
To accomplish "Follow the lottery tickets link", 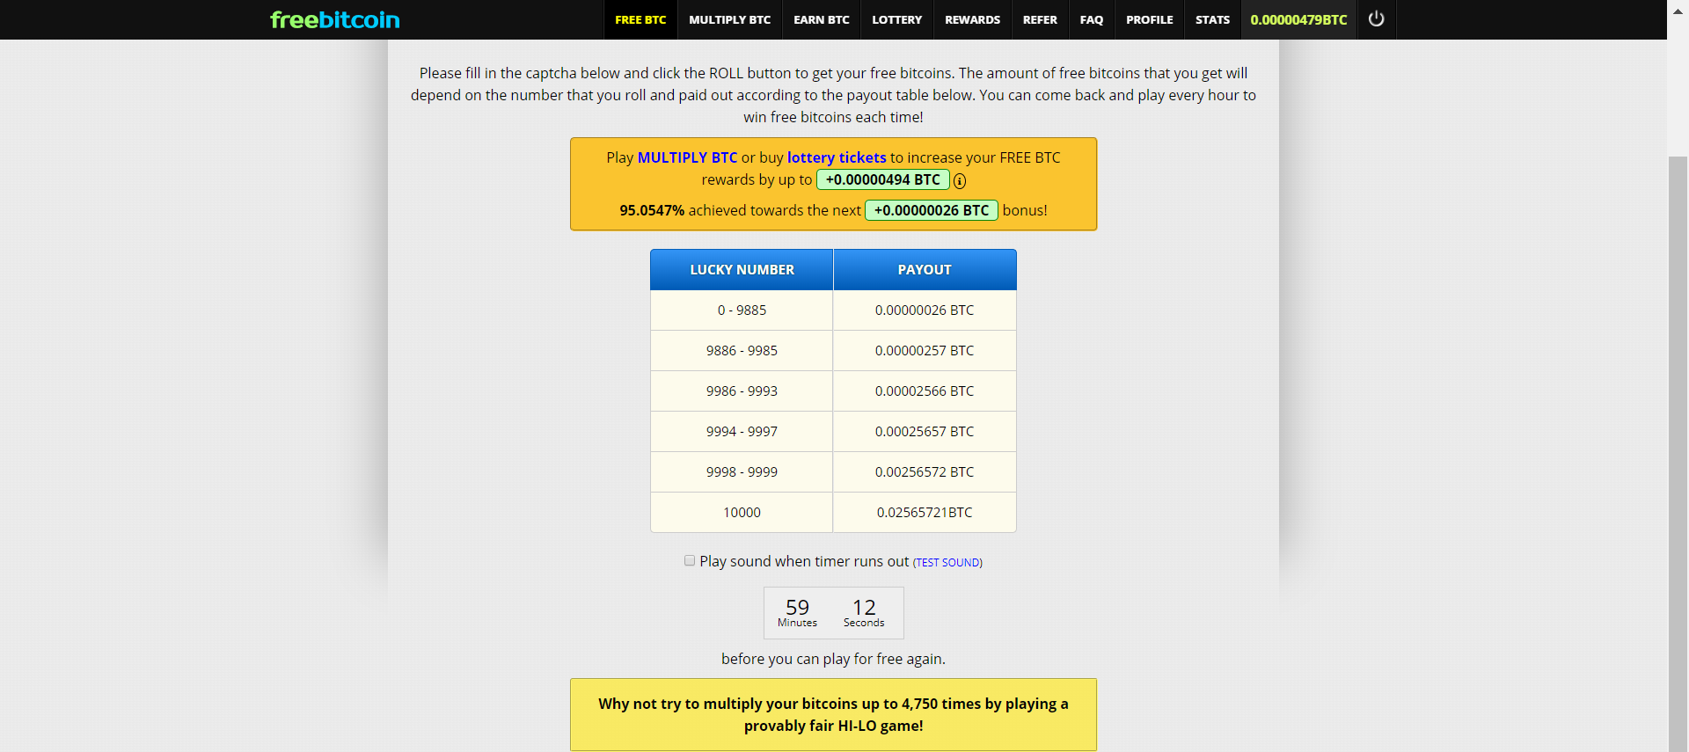I will click(x=837, y=157).
